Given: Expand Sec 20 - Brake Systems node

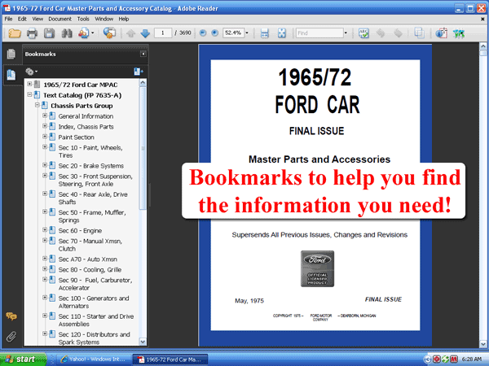Looking at the screenshot, I should [x=46, y=165].
